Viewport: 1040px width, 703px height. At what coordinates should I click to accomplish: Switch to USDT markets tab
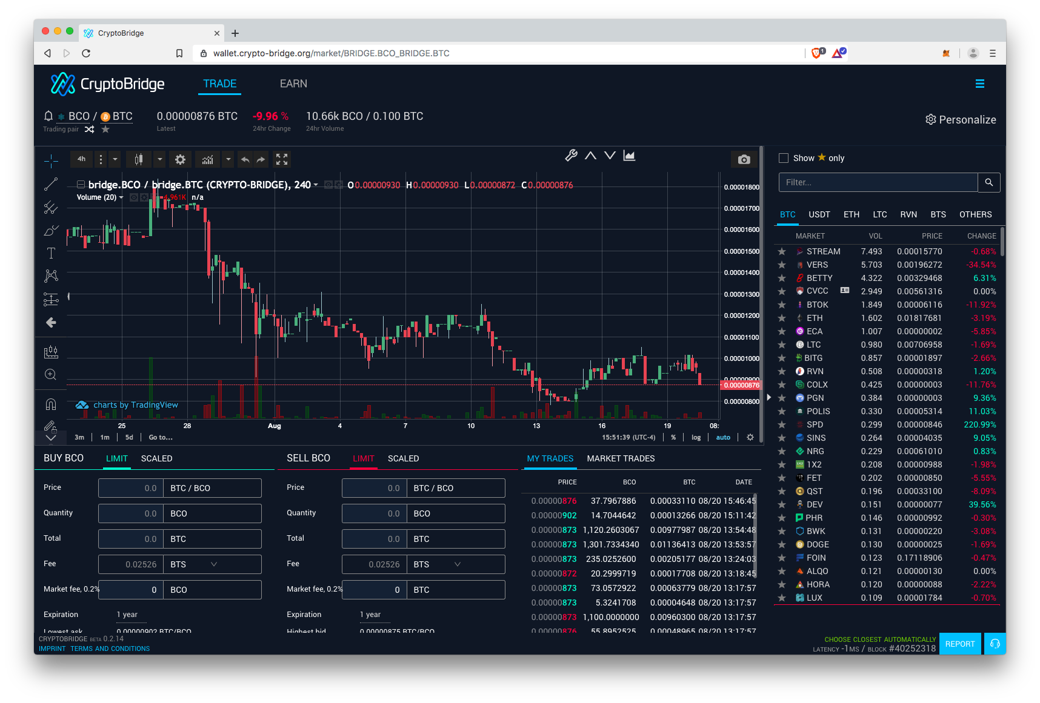pyautogui.click(x=819, y=214)
